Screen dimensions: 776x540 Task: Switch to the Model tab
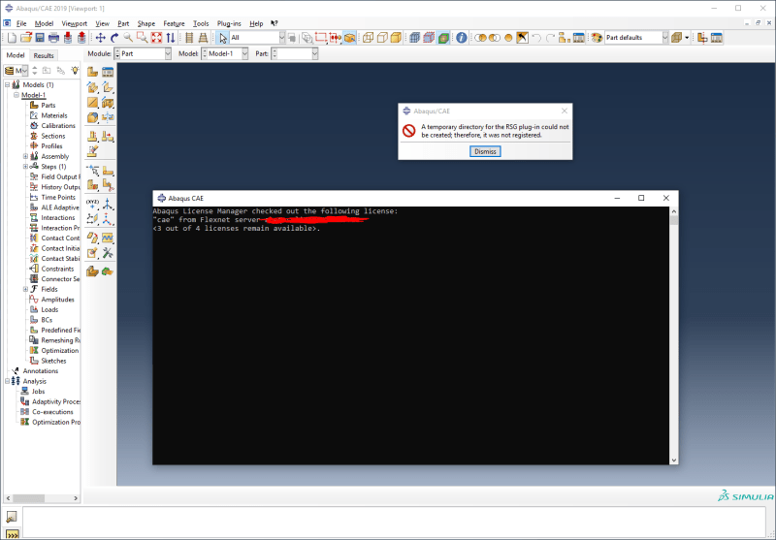pos(16,55)
